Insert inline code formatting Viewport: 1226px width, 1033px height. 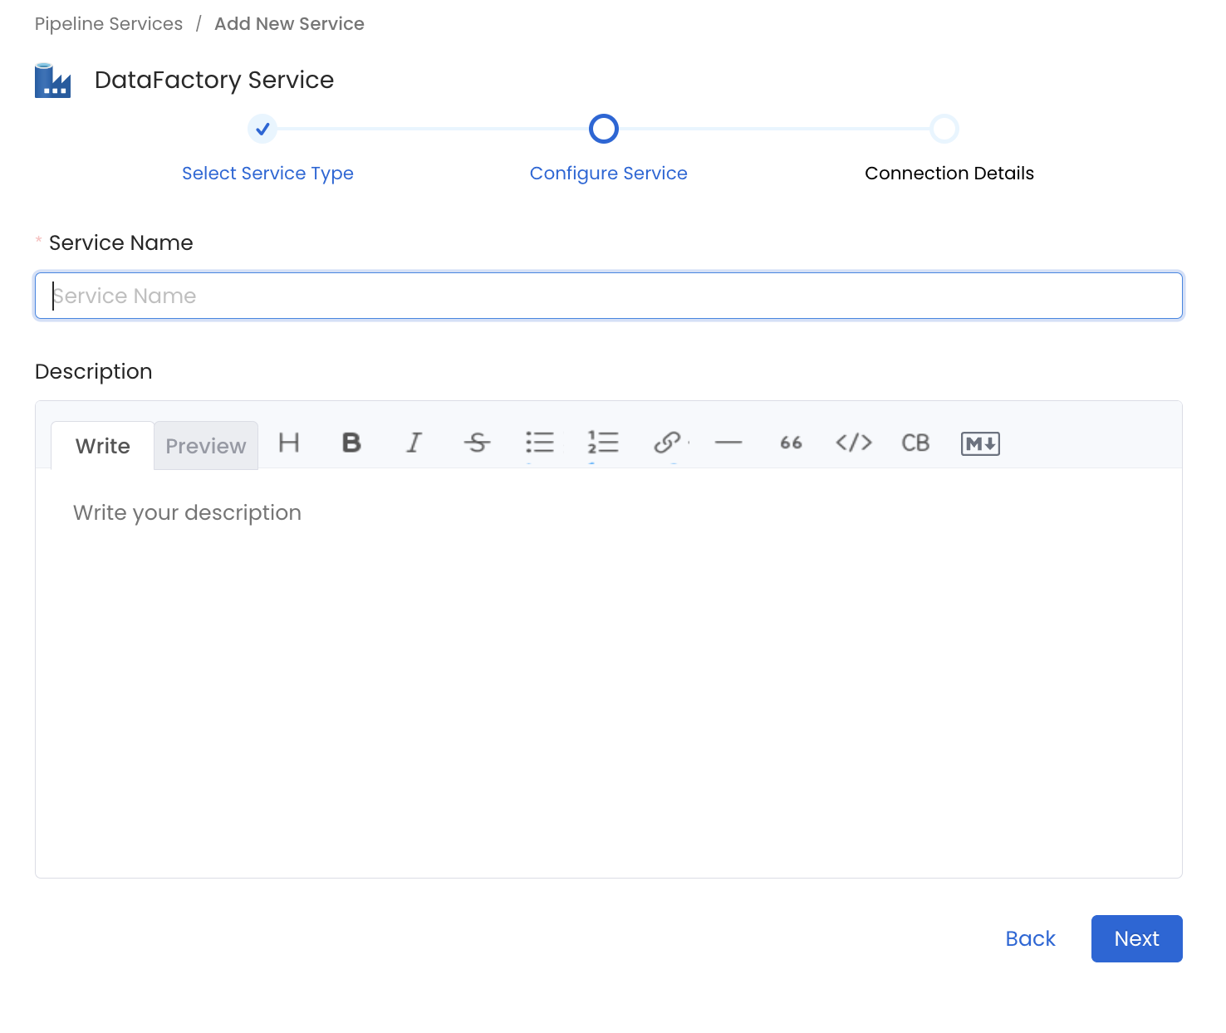853,443
